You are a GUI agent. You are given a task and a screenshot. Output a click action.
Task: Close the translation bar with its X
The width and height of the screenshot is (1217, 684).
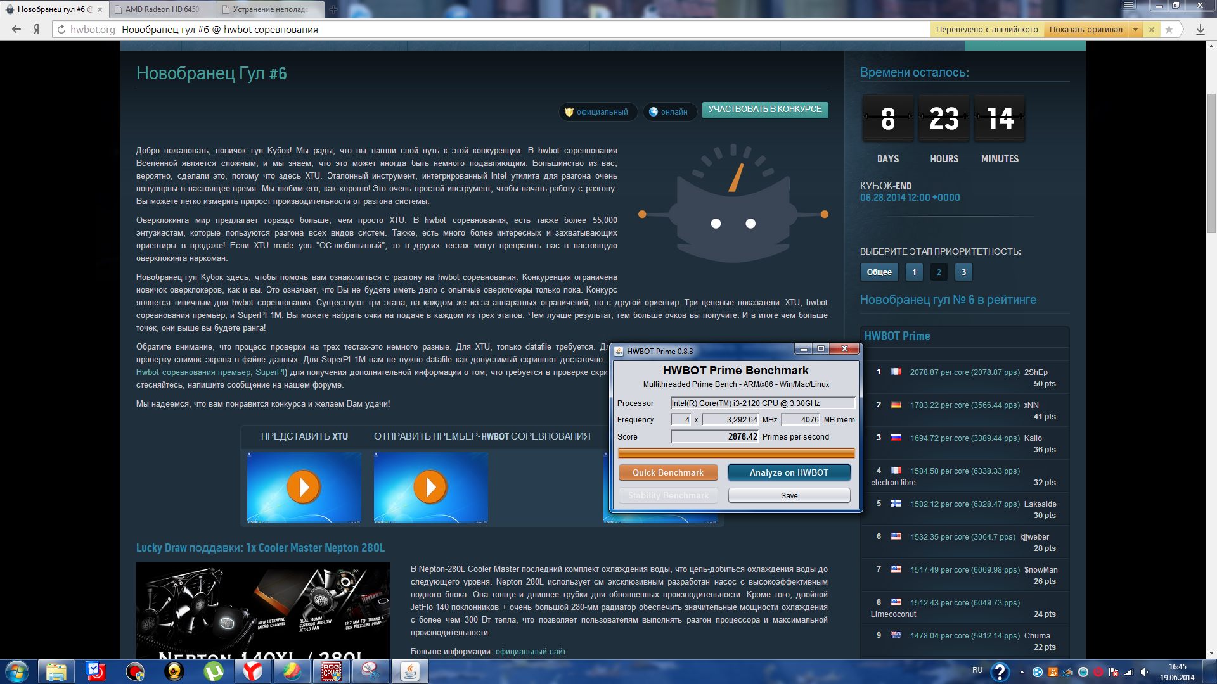pyautogui.click(x=1152, y=29)
